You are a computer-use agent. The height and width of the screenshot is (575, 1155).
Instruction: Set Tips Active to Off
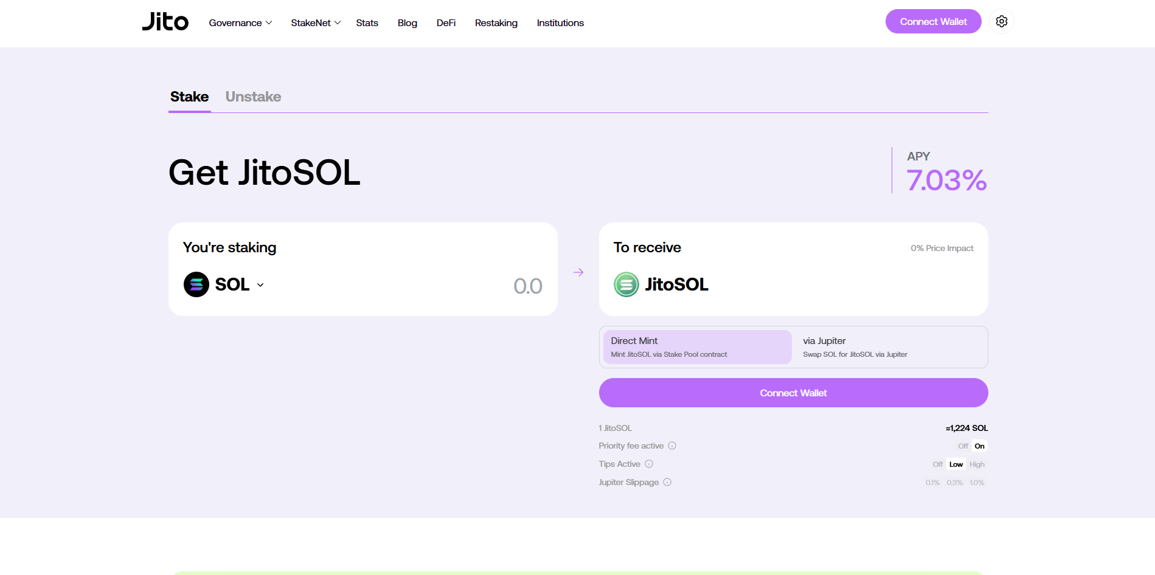click(937, 464)
